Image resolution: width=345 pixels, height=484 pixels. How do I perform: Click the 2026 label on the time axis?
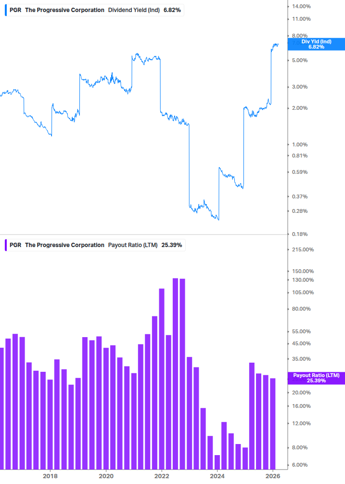[273, 476]
